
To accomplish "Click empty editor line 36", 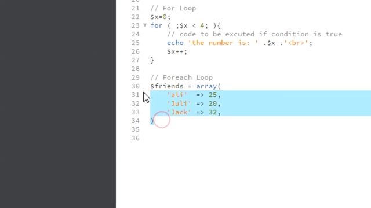I will coord(260,138).
